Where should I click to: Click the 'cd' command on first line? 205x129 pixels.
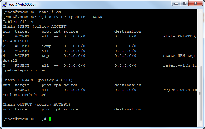pos(59,12)
